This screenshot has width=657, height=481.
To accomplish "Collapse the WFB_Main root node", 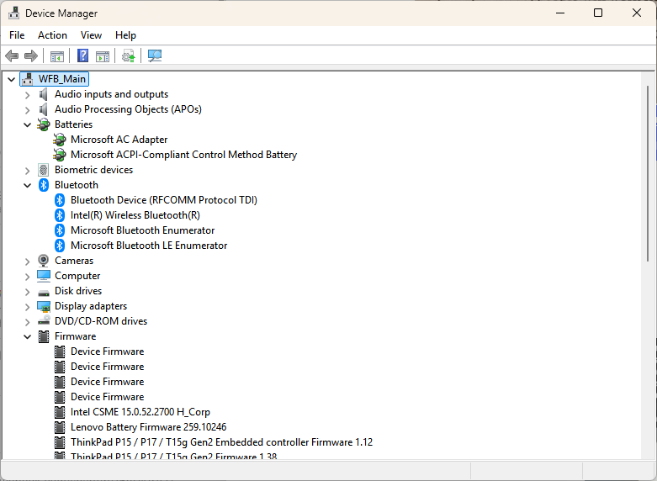I will (11, 79).
